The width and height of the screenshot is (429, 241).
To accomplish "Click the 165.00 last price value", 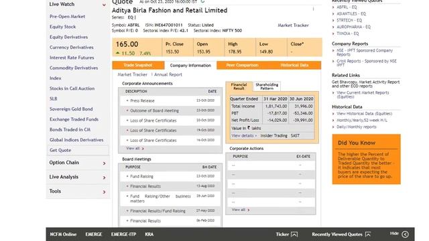I will pyautogui.click(x=127, y=44).
